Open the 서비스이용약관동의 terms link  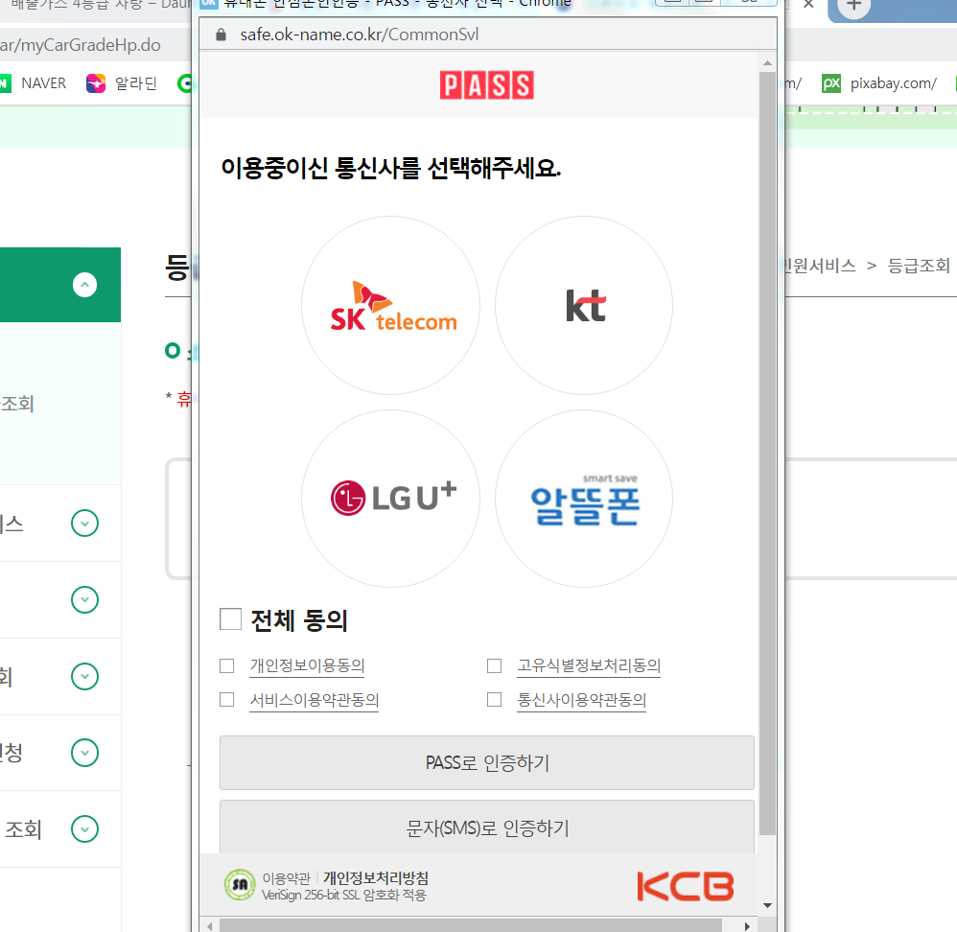pyautogui.click(x=315, y=700)
